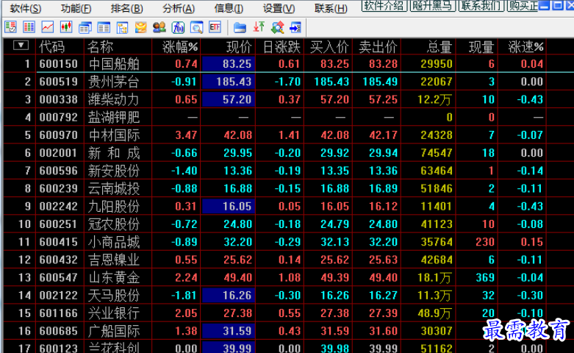This screenshot has width=574, height=353.
Task: Click the magnifier with colored arrows icon
Action: 277,27
